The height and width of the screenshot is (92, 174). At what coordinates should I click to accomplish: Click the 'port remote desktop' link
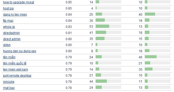(x=17, y=76)
